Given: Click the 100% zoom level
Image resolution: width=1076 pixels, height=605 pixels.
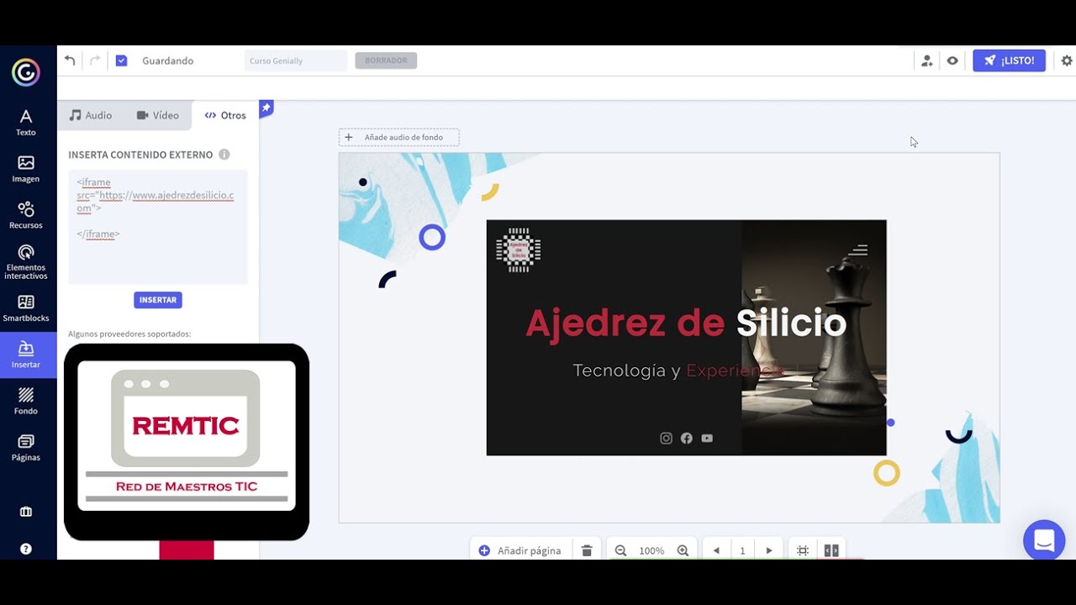Looking at the screenshot, I should [x=651, y=550].
